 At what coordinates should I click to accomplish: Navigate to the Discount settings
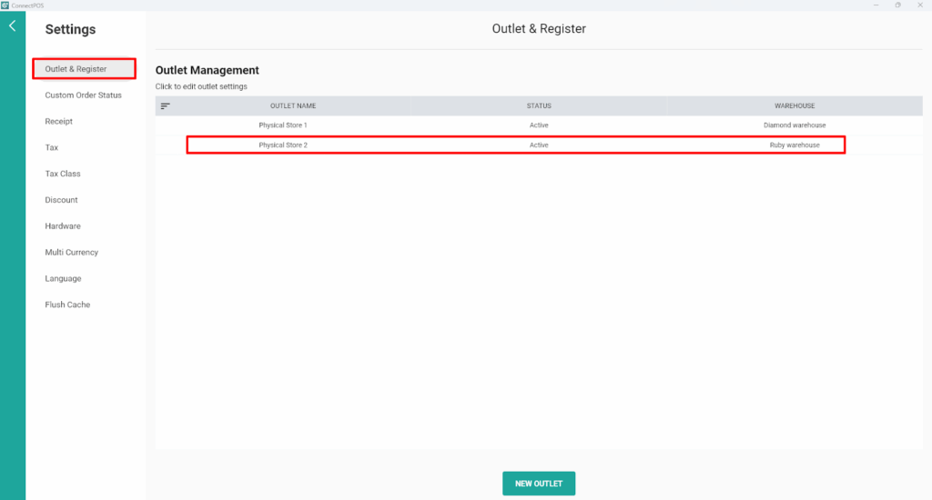[x=62, y=200]
